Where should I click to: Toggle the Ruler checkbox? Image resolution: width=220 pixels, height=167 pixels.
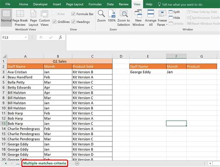(x=54, y=14)
